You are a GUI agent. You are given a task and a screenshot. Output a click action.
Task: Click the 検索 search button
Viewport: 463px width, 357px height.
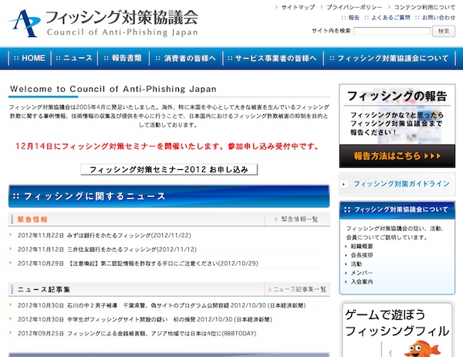coord(443,31)
